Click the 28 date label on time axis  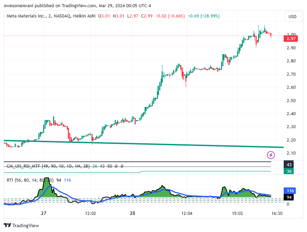coord(133,213)
